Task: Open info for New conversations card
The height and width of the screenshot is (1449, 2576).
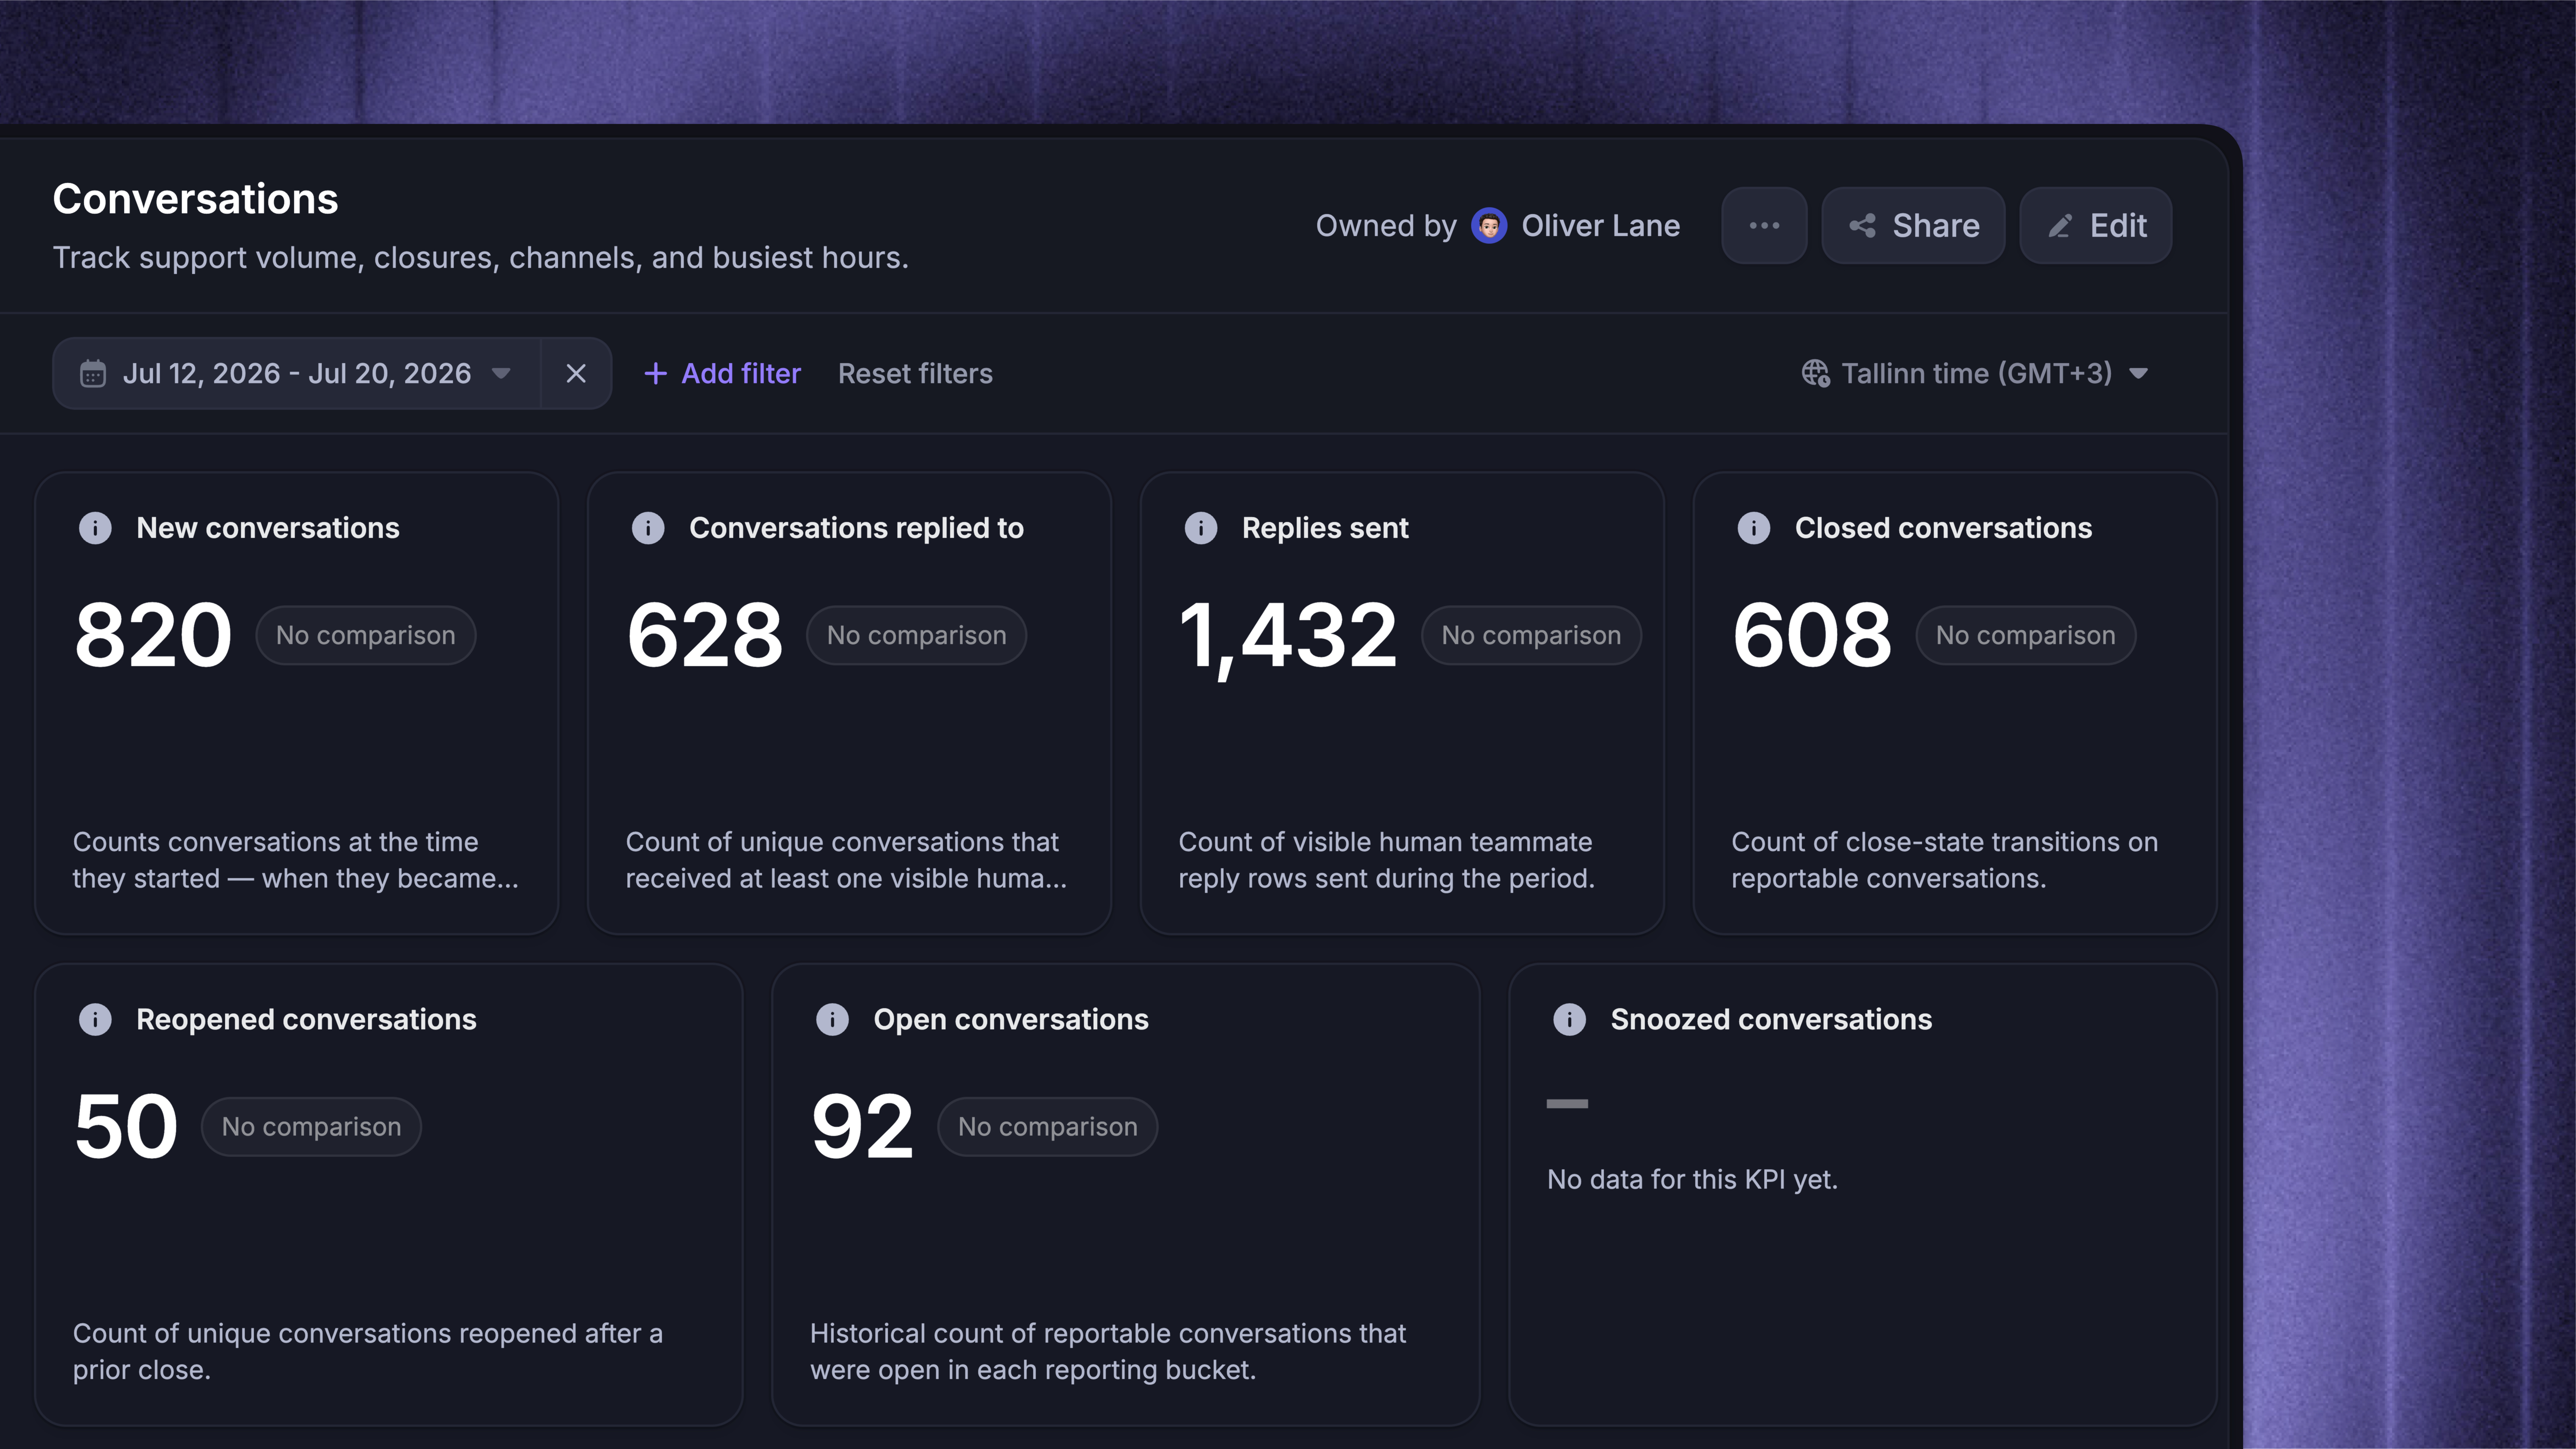Action: pyautogui.click(x=95, y=528)
